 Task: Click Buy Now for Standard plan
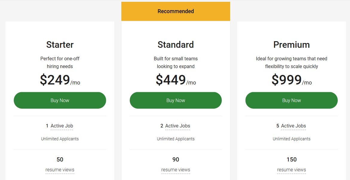(x=176, y=100)
